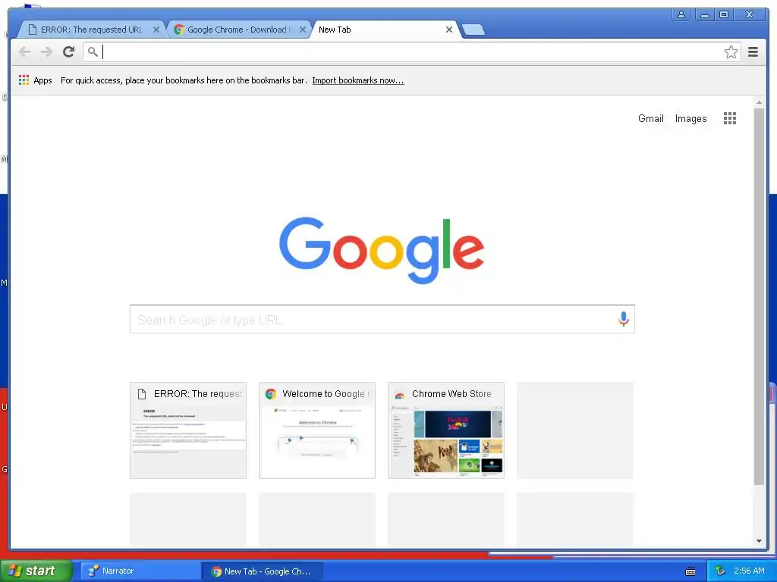The image size is (777, 582).
Task: Select the New Tab tab
Action: (x=385, y=30)
